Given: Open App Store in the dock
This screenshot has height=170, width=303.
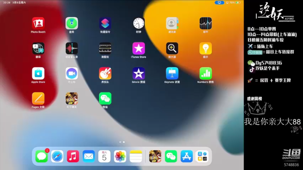Looking at the screenshot, I should 186,156.
